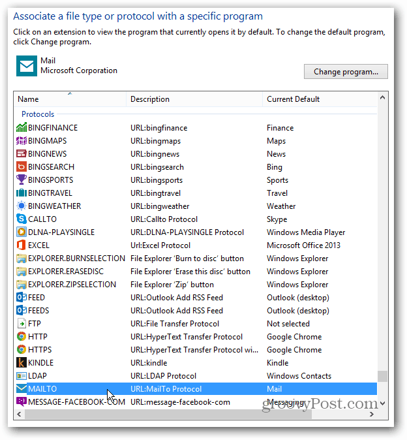
Task: Click 'Microsoft Office 2013' default cell
Action: [303, 245]
